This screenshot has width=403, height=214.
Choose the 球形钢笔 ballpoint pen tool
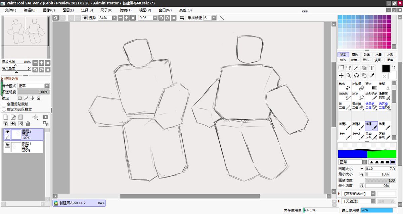[371, 96]
